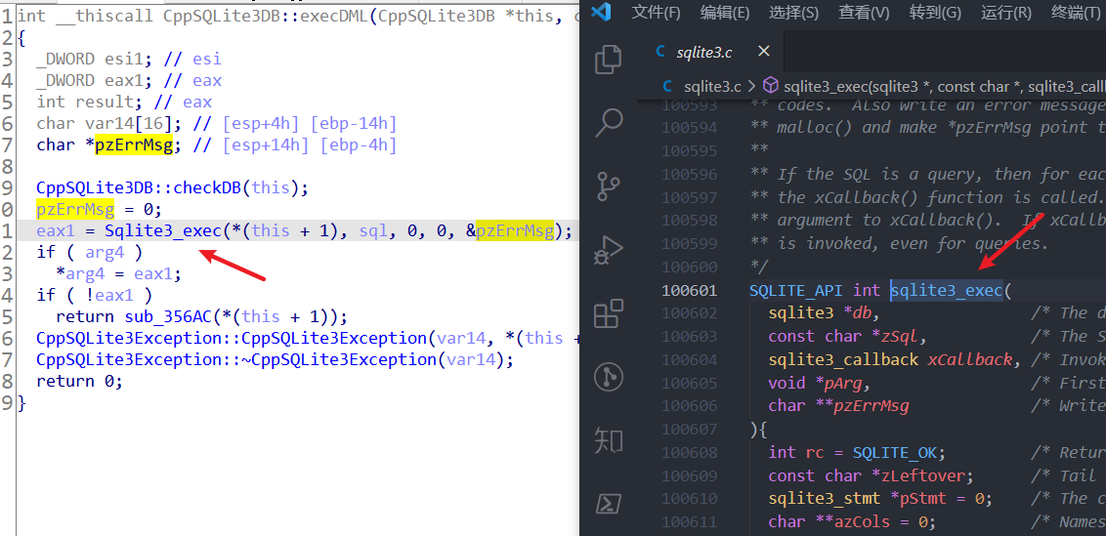Viewport: 1106px width, 536px height.
Task: Open the 知 (Zhihu) extension panel
Action: 608,440
